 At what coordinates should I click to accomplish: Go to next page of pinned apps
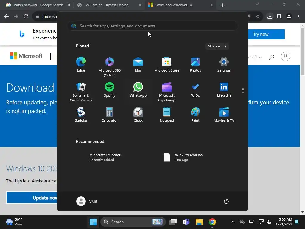pos(243,92)
